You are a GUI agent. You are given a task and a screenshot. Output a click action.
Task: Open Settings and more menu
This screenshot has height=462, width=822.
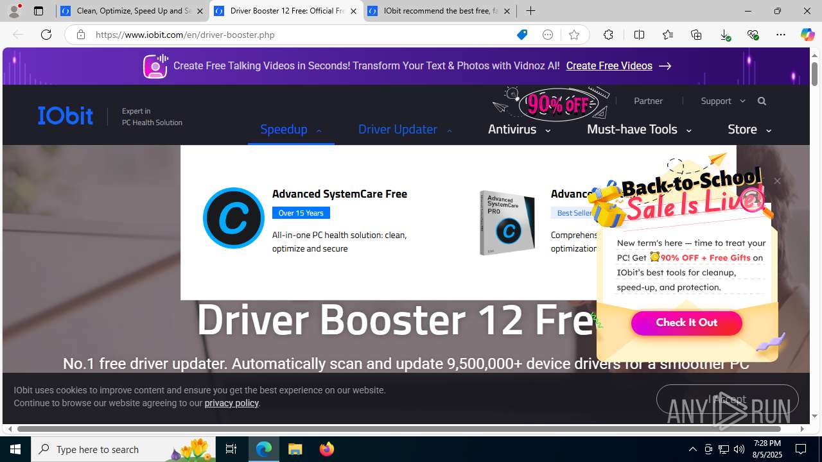[x=781, y=35]
